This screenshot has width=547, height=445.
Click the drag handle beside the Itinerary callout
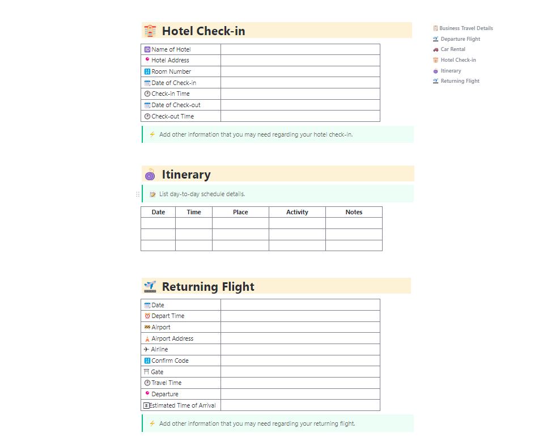(138, 193)
